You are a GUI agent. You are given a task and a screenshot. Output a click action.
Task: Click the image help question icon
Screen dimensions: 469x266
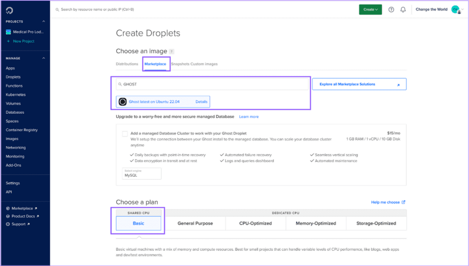click(x=172, y=52)
